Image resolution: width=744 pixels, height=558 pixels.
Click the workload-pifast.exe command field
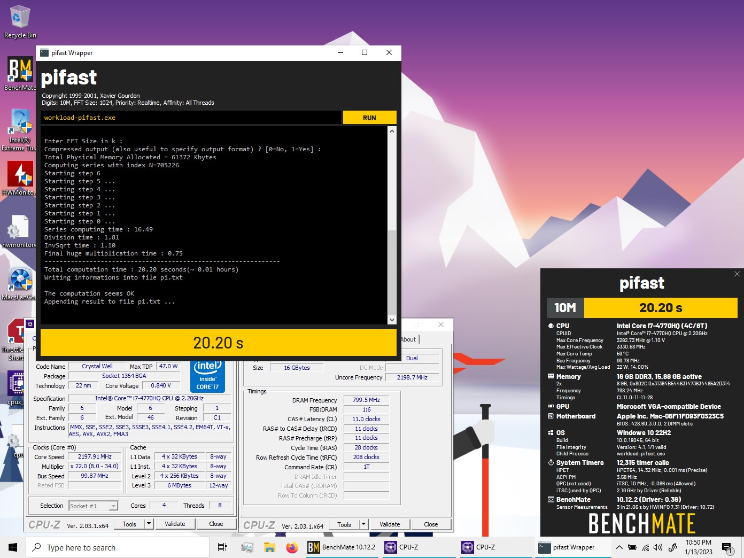191,118
